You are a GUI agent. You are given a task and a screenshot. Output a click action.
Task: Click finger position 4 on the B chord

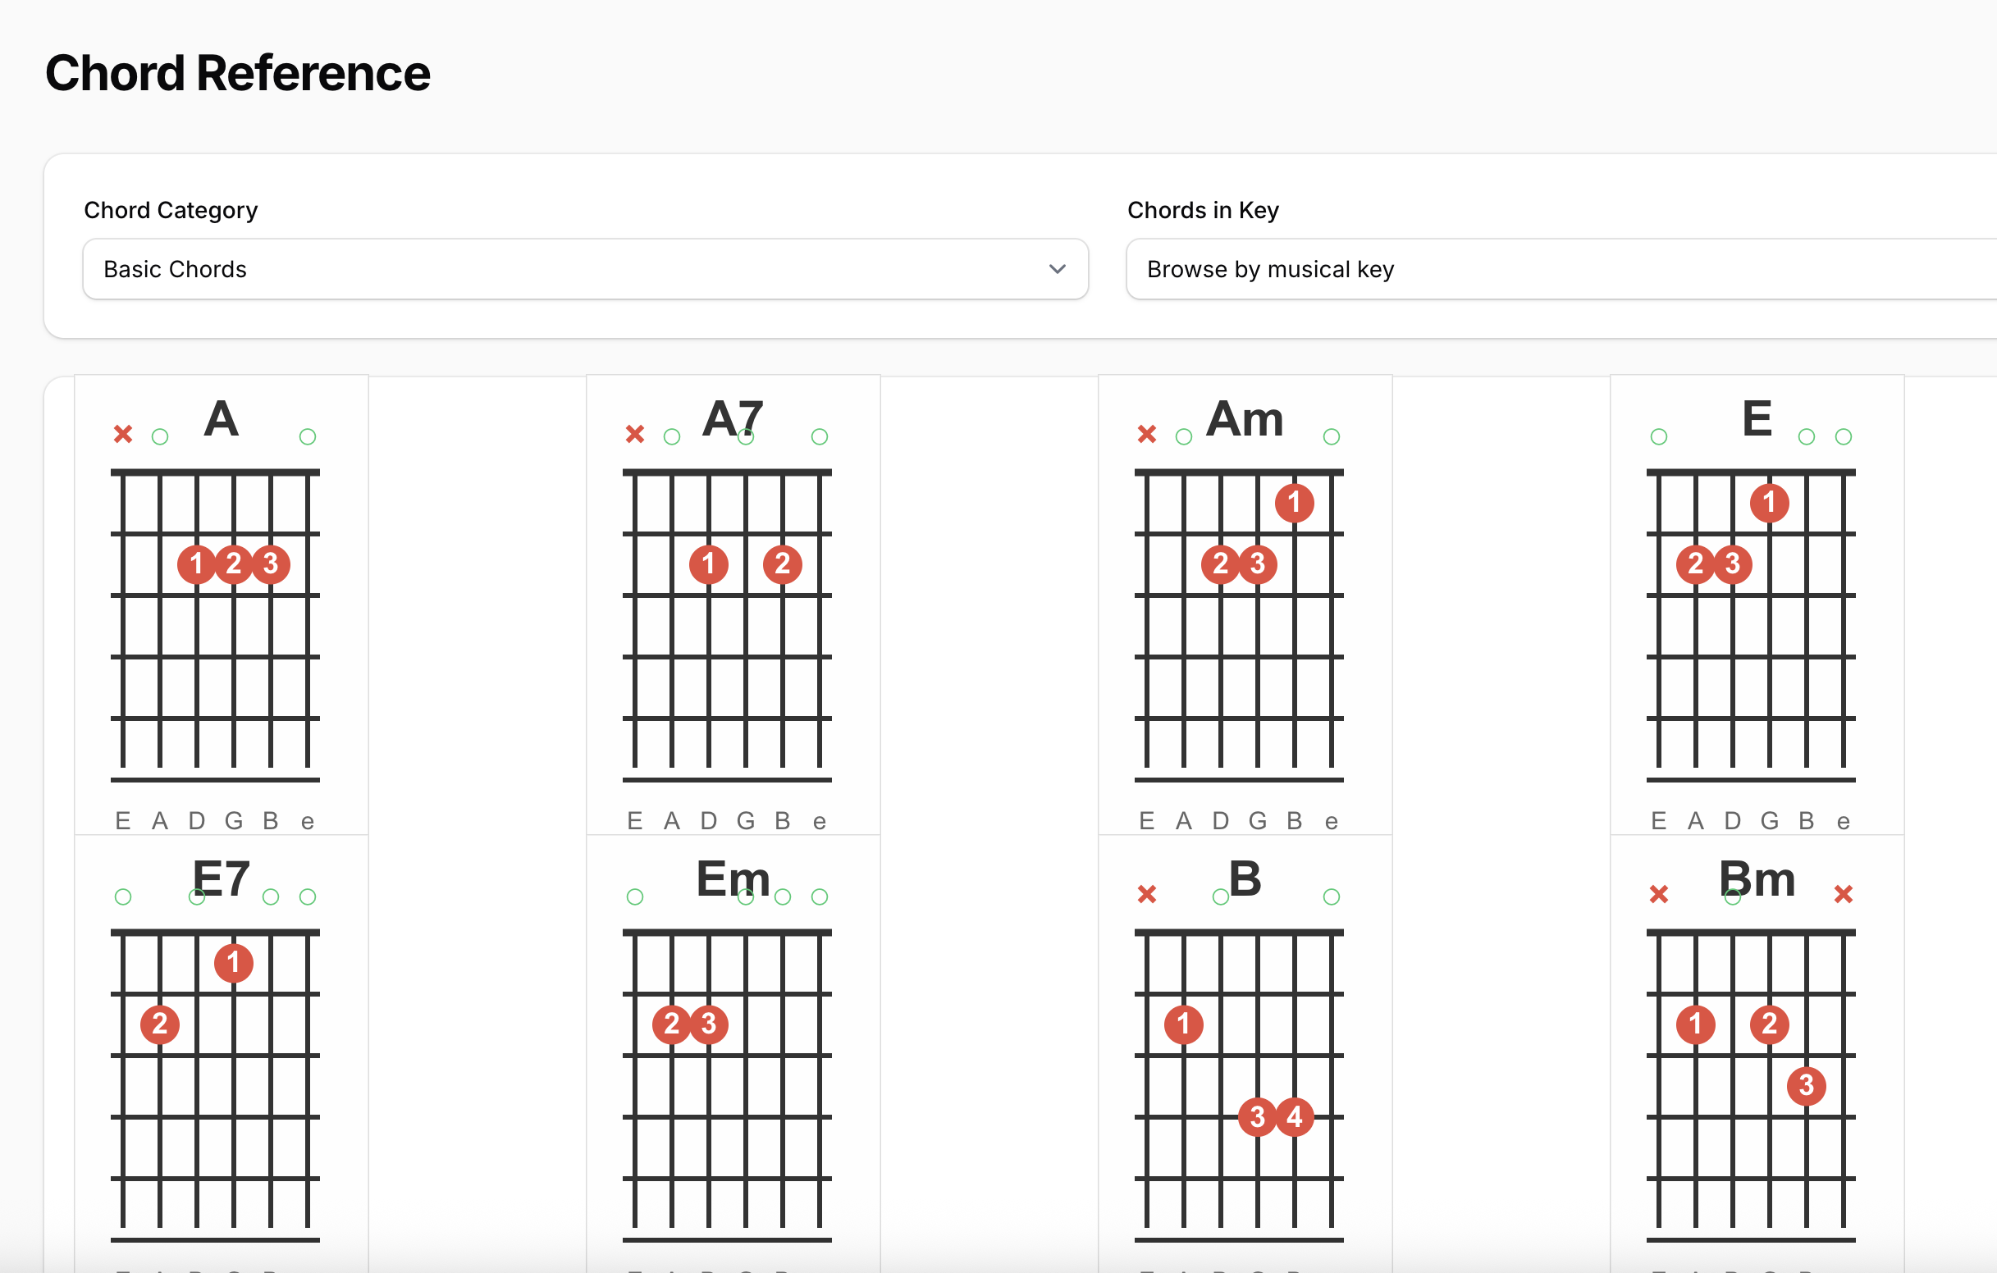(1295, 1117)
